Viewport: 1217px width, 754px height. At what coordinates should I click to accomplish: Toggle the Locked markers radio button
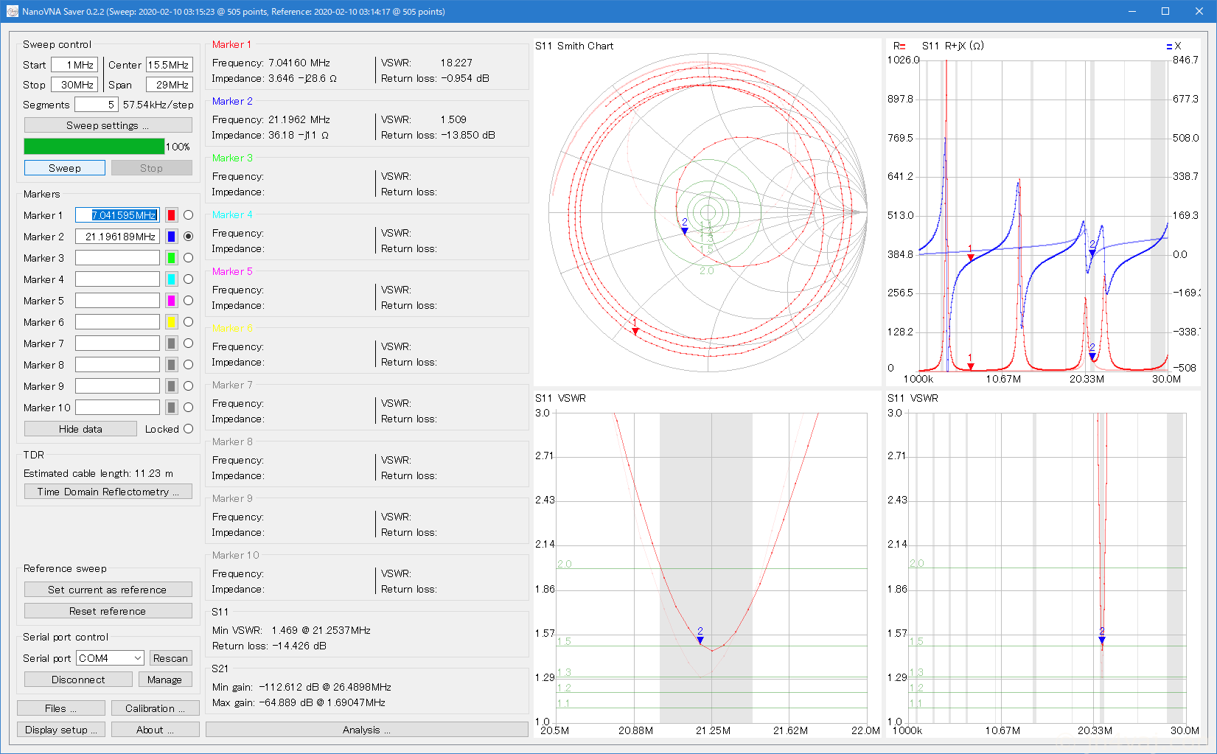[x=188, y=429]
